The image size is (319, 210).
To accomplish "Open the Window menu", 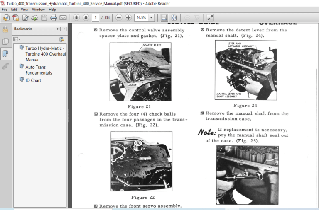I will point(38,10).
